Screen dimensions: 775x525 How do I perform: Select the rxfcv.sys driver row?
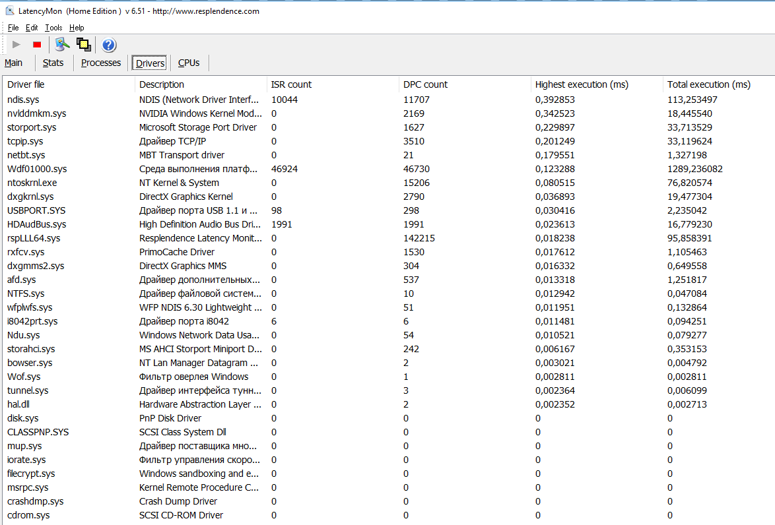click(x=388, y=252)
